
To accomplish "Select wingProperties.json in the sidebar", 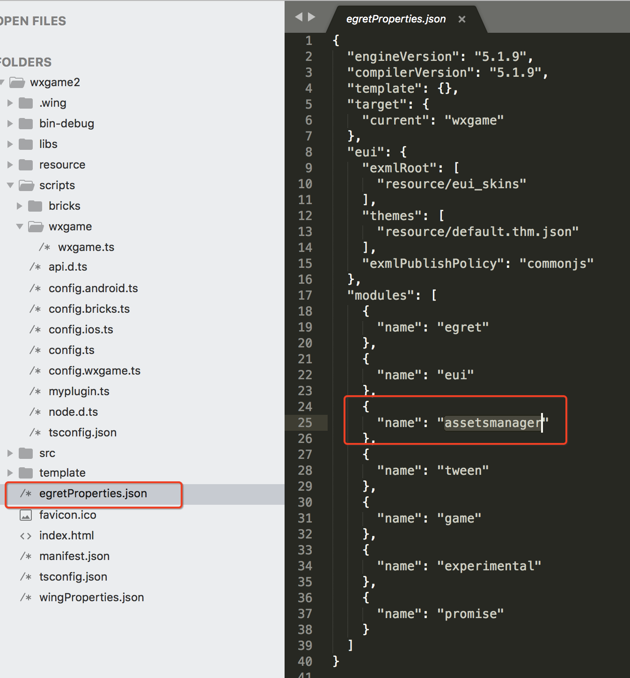I will (92, 597).
